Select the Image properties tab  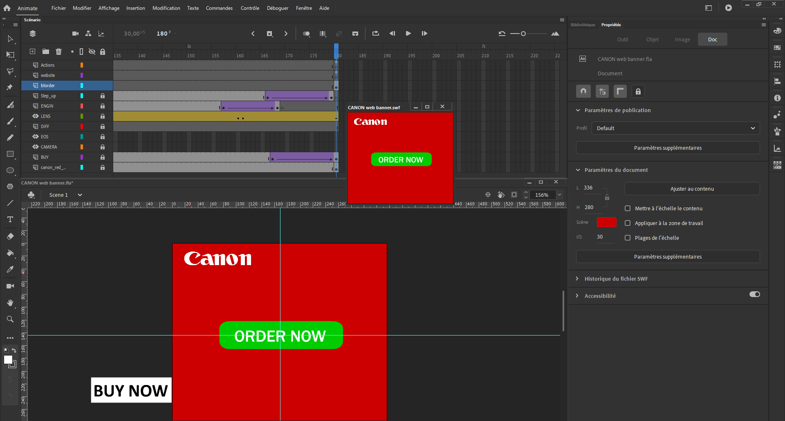click(682, 39)
